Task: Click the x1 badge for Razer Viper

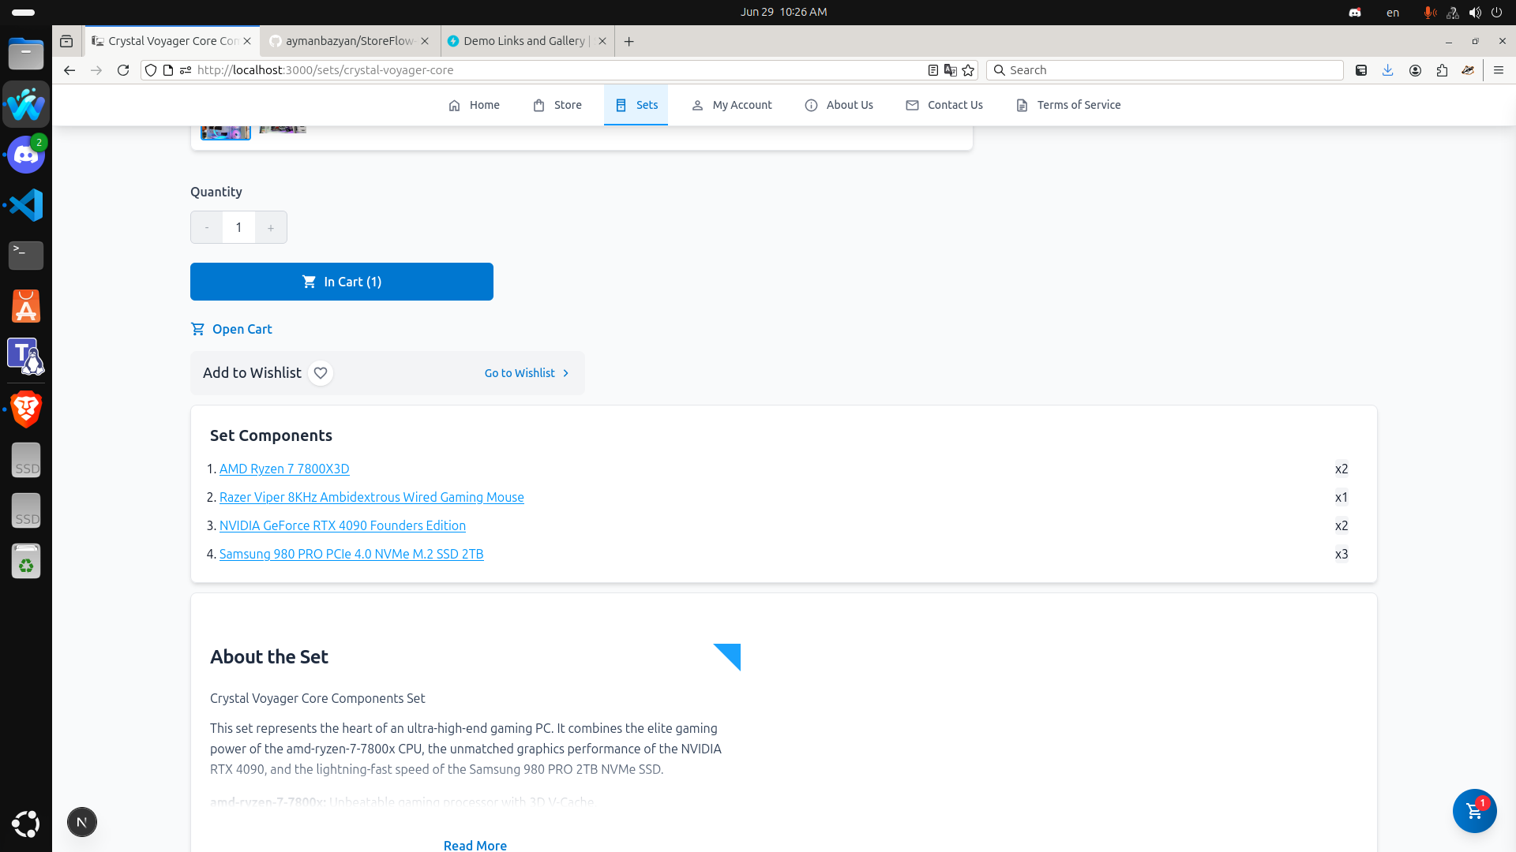Action: (1342, 497)
